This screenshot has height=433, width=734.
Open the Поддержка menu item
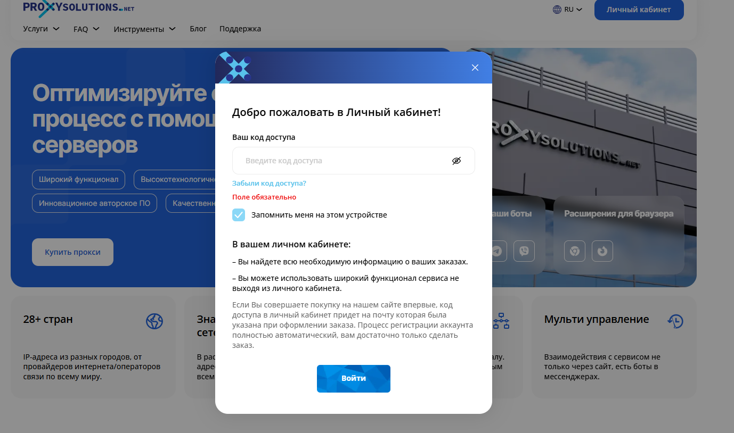[240, 29]
